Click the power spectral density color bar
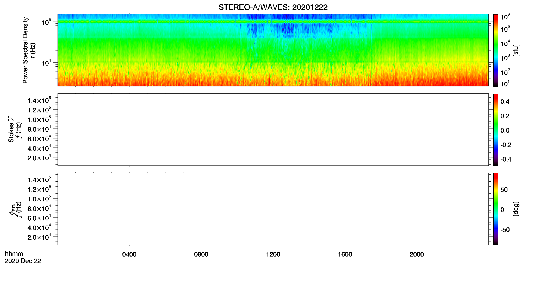The width and height of the screenshot is (546, 281). [x=496, y=50]
